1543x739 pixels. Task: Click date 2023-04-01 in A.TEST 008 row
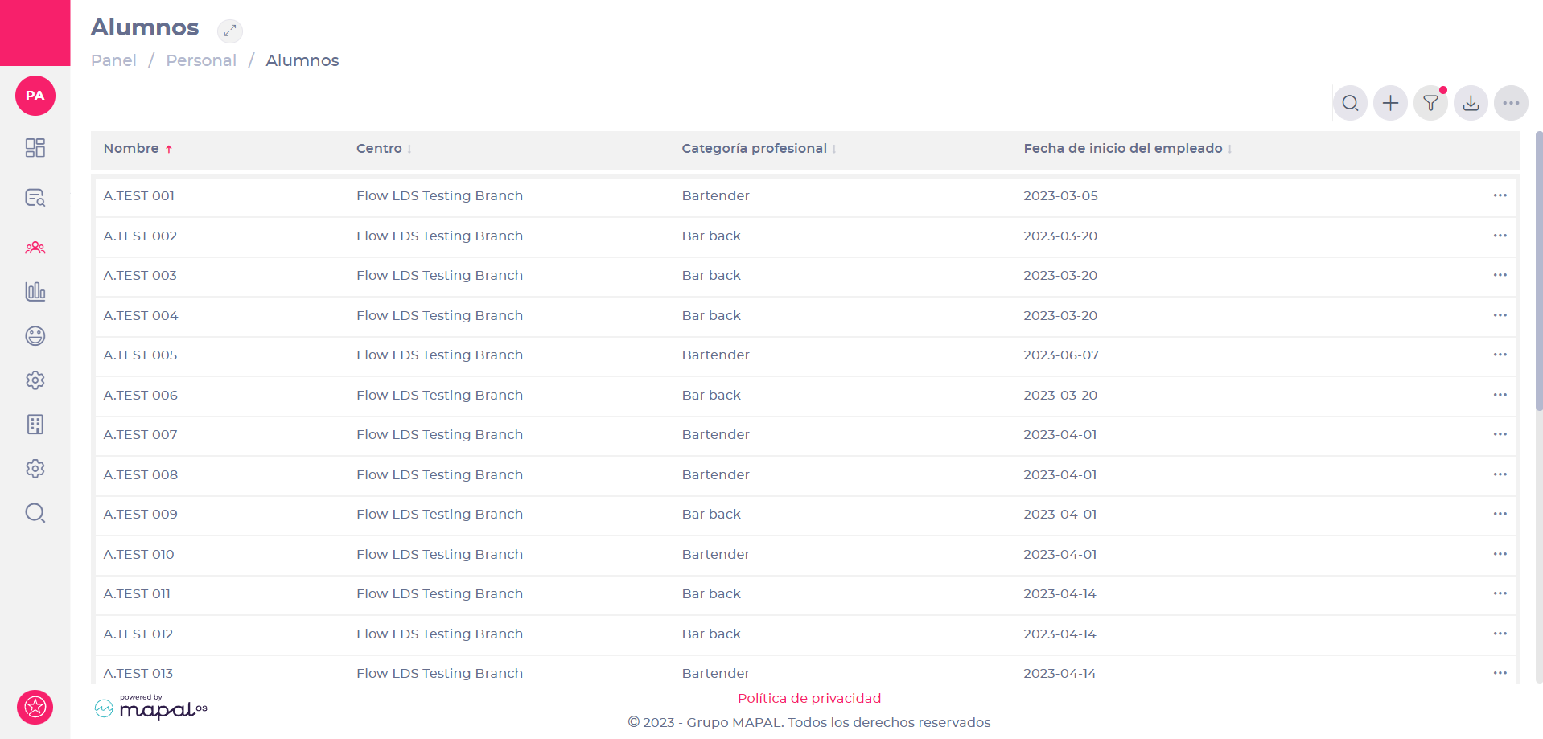click(1060, 474)
